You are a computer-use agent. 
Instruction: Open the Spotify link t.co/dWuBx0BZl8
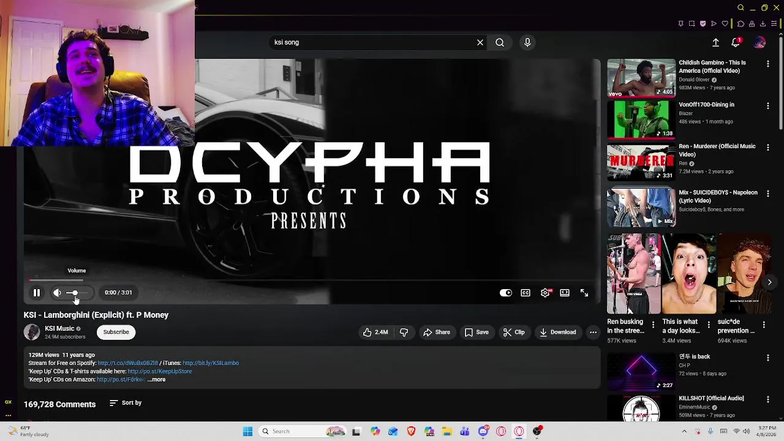click(128, 363)
